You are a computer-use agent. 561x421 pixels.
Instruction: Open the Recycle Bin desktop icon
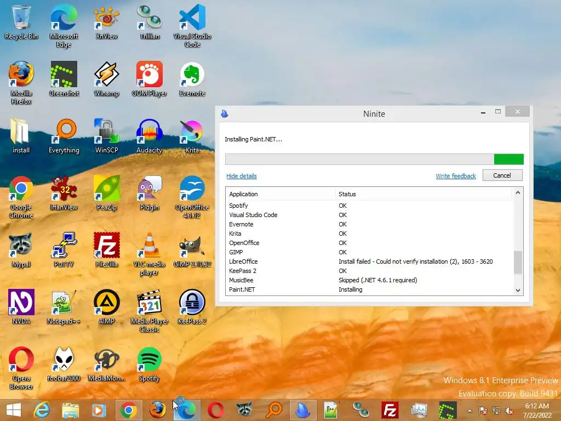point(21,22)
